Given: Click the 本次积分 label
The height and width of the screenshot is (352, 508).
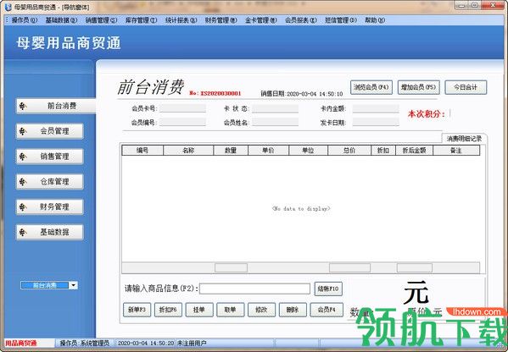Looking at the screenshot, I should click(x=427, y=113).
